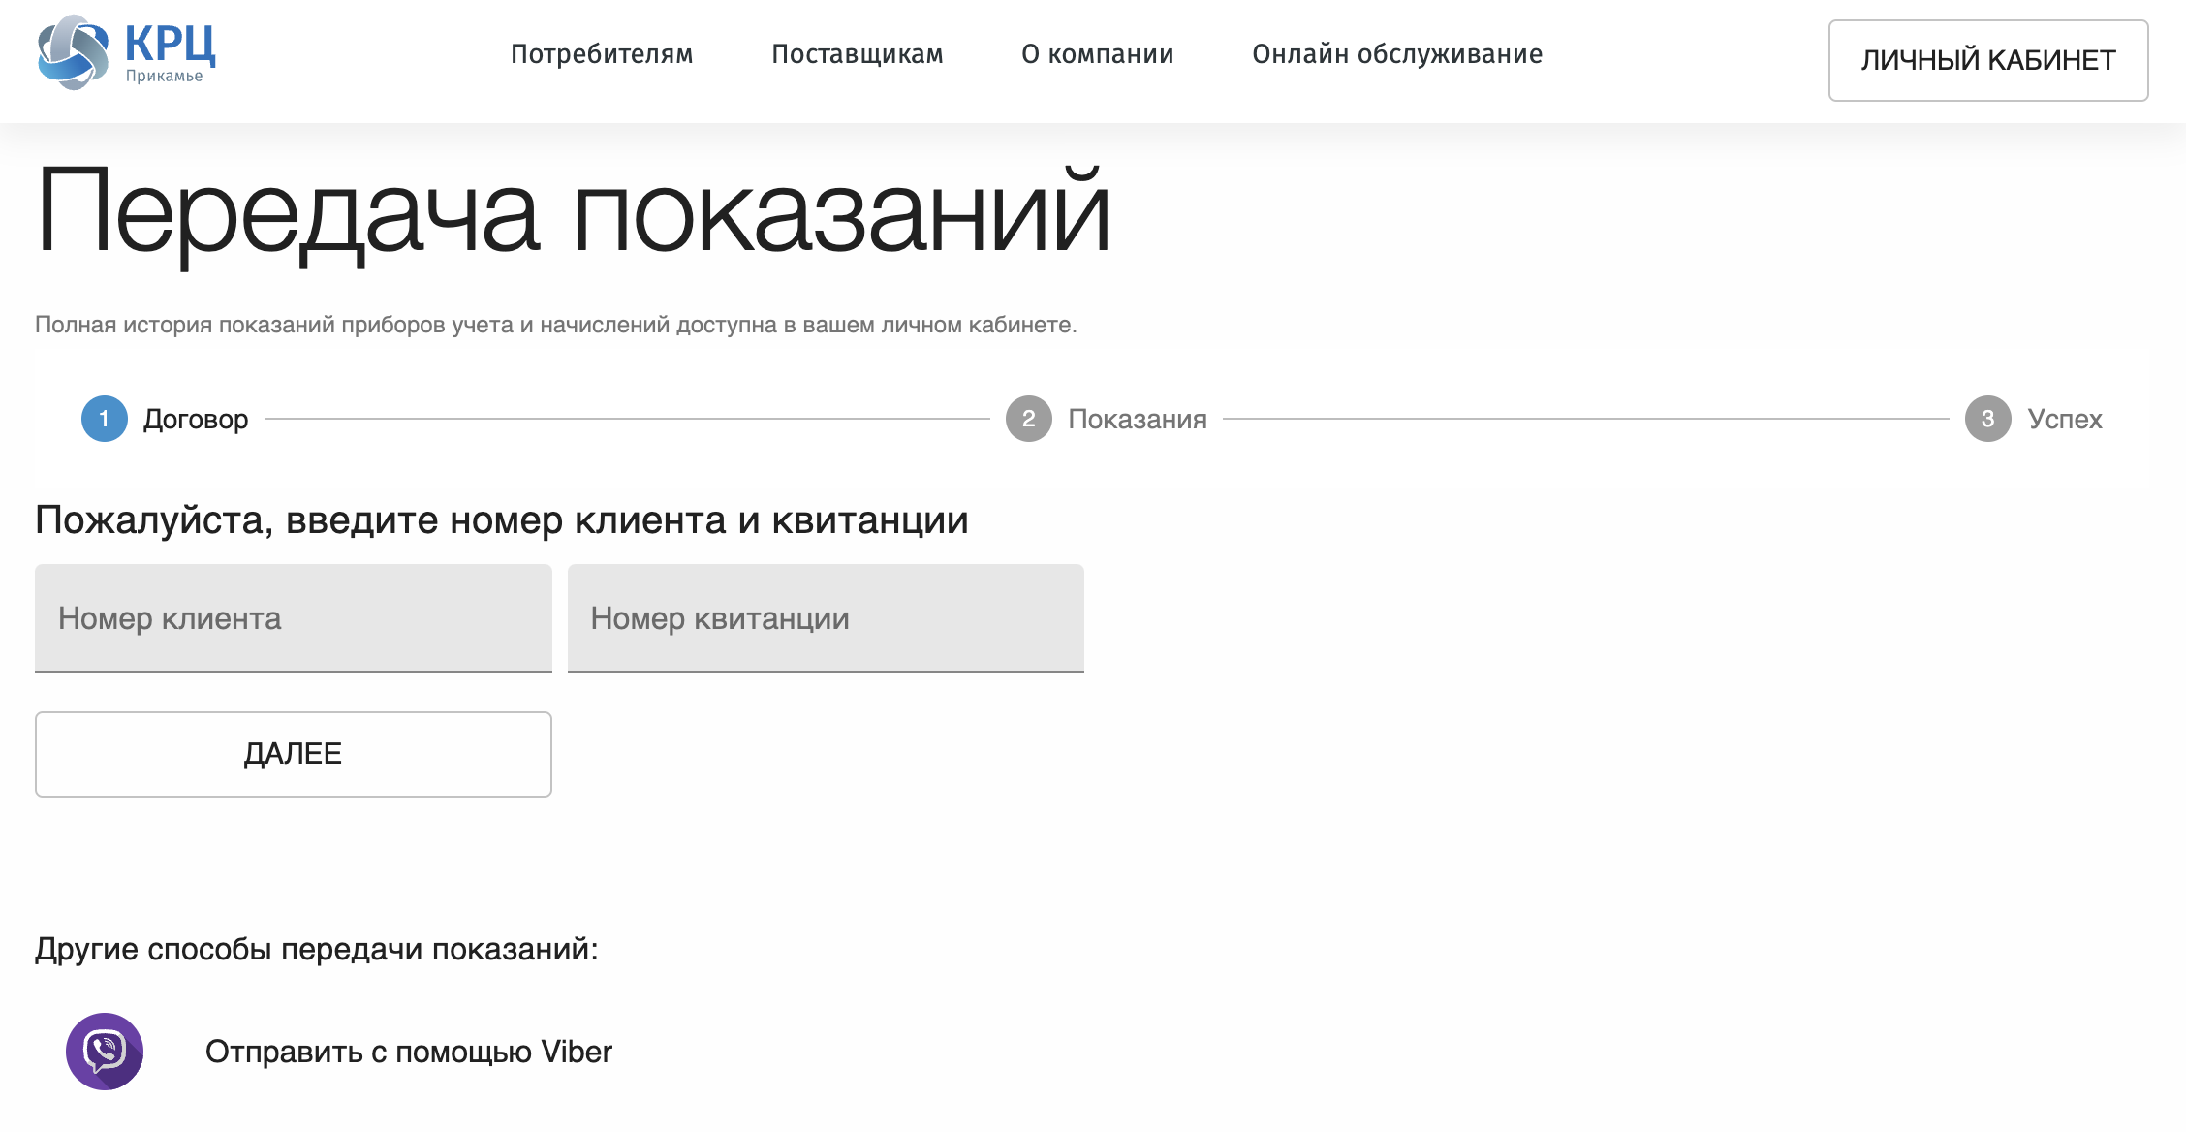Screen dimensions: 2186x1132
Task: Focus the Номер клиента input field
Action: 294,618
